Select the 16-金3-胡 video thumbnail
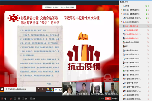Viewport: 152px width, 101px height. (x=111, y=89)
